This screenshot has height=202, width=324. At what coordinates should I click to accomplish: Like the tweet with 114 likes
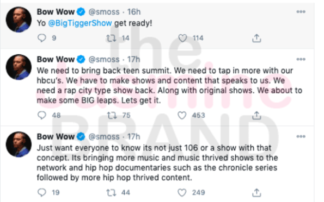[x=182, y=38]
